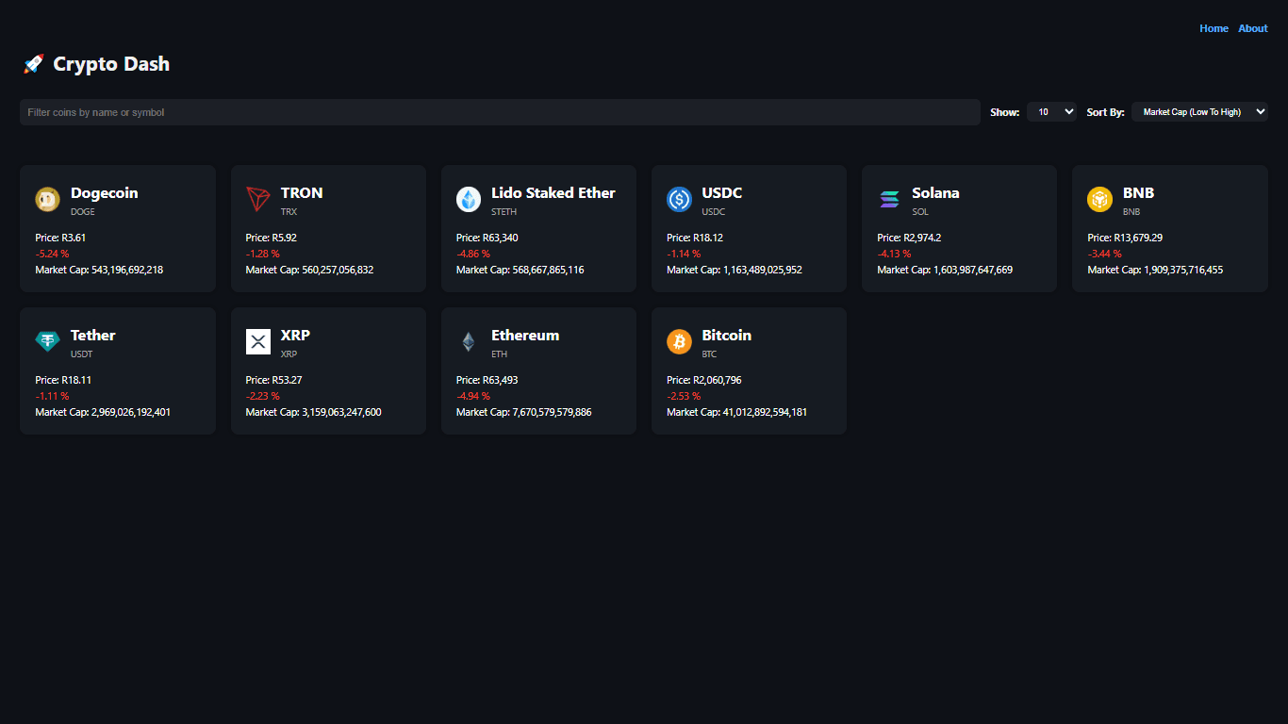The height and width of the screenshot is (724, 1288).
Task: Click the Dogecoin coin logo
Action: 47,199
